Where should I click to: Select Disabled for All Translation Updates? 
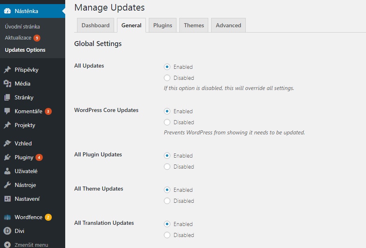(167, 235)
